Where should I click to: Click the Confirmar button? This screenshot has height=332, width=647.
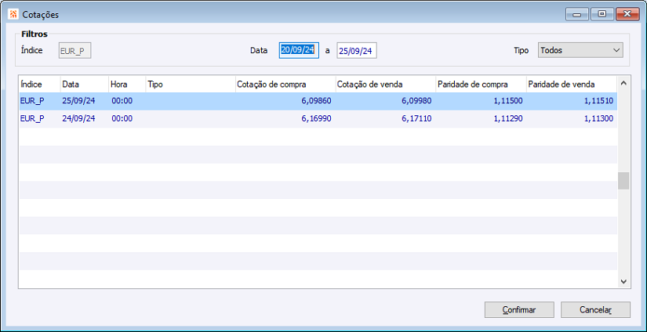[519, 310]
